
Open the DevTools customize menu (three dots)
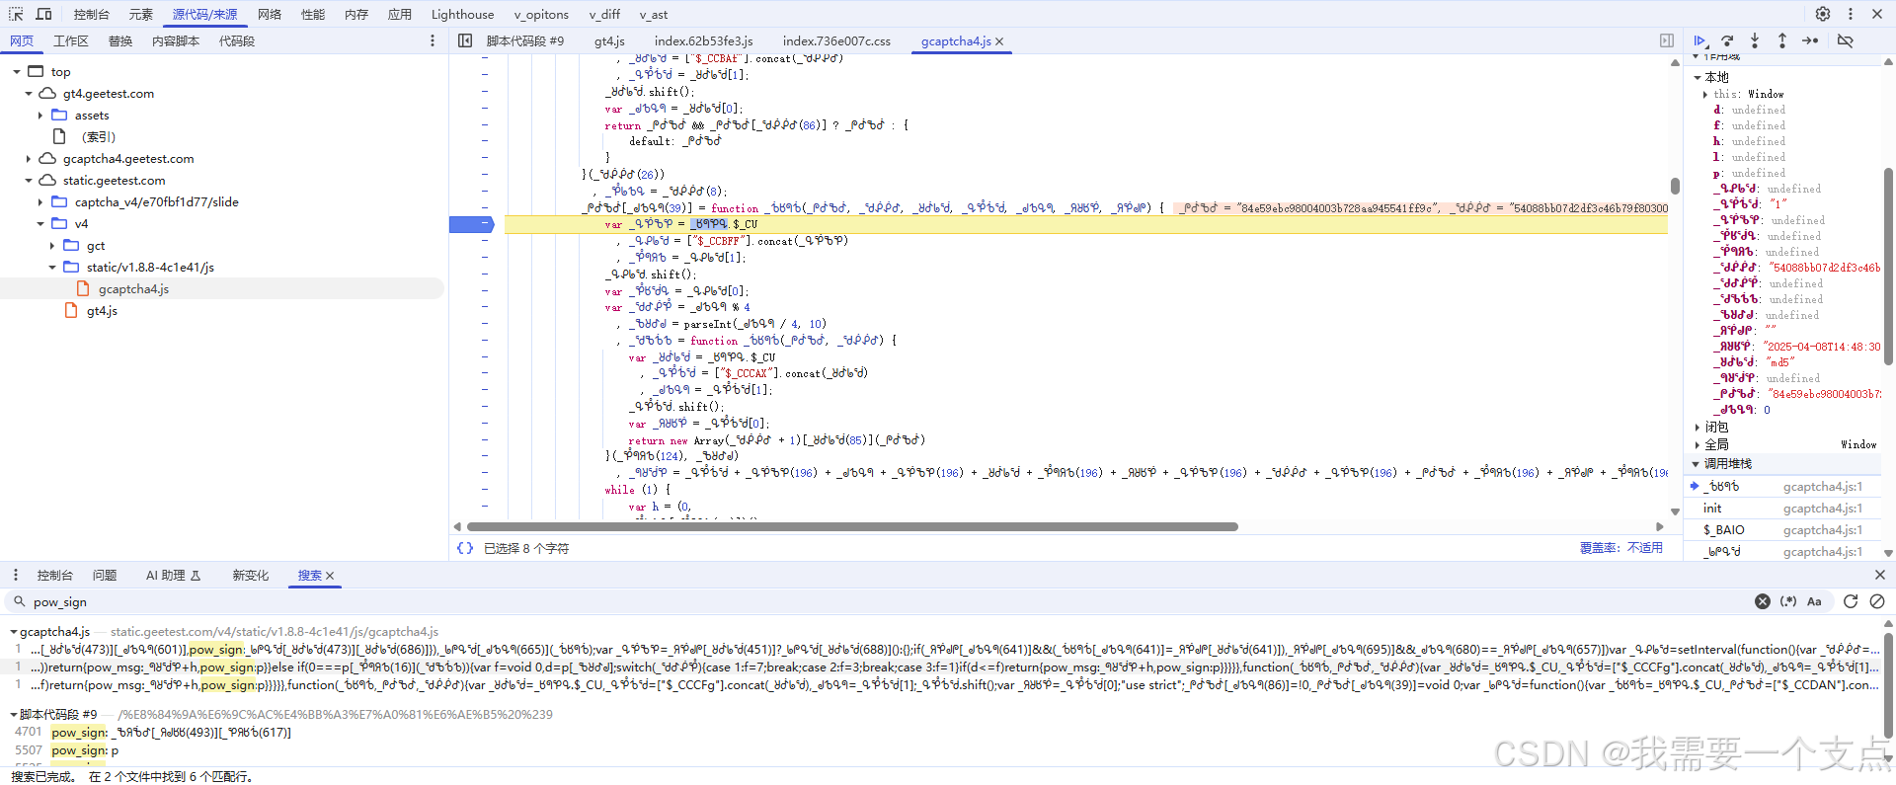1851,14
